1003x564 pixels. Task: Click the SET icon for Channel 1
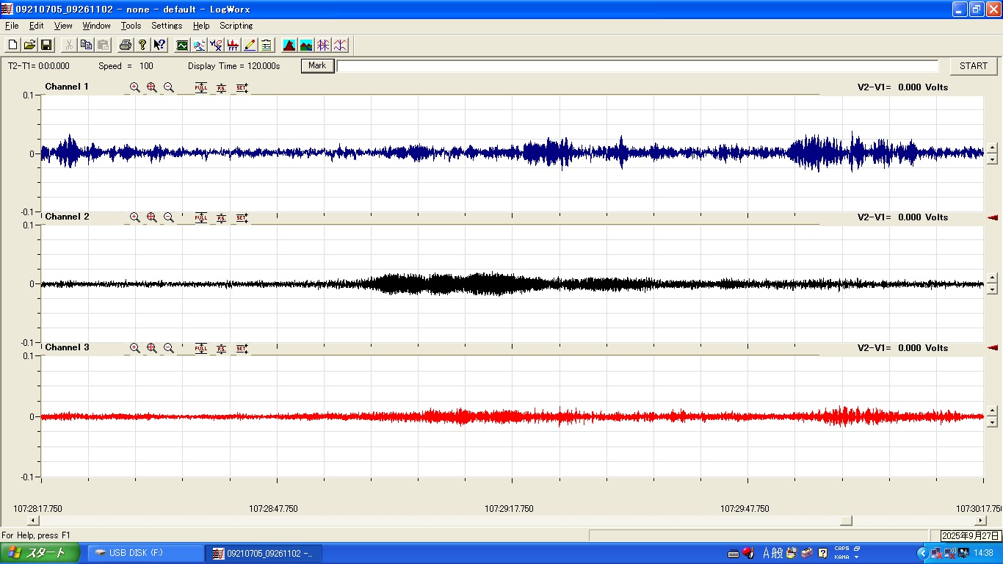[242, 87]
